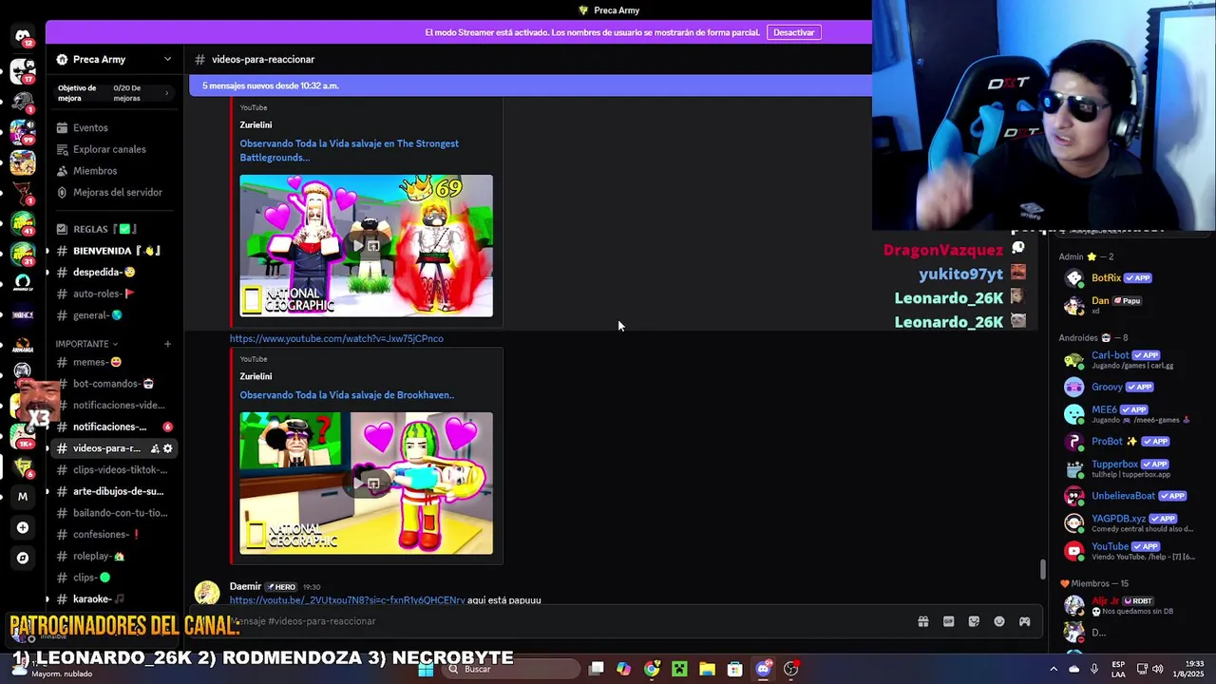Jump to the 5 mensajes nuevos banner
The width and height of the screenshot is (1216, 684).
click(530, 85)
